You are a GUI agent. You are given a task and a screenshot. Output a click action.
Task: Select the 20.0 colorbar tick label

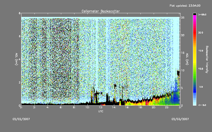click(201, 33)
